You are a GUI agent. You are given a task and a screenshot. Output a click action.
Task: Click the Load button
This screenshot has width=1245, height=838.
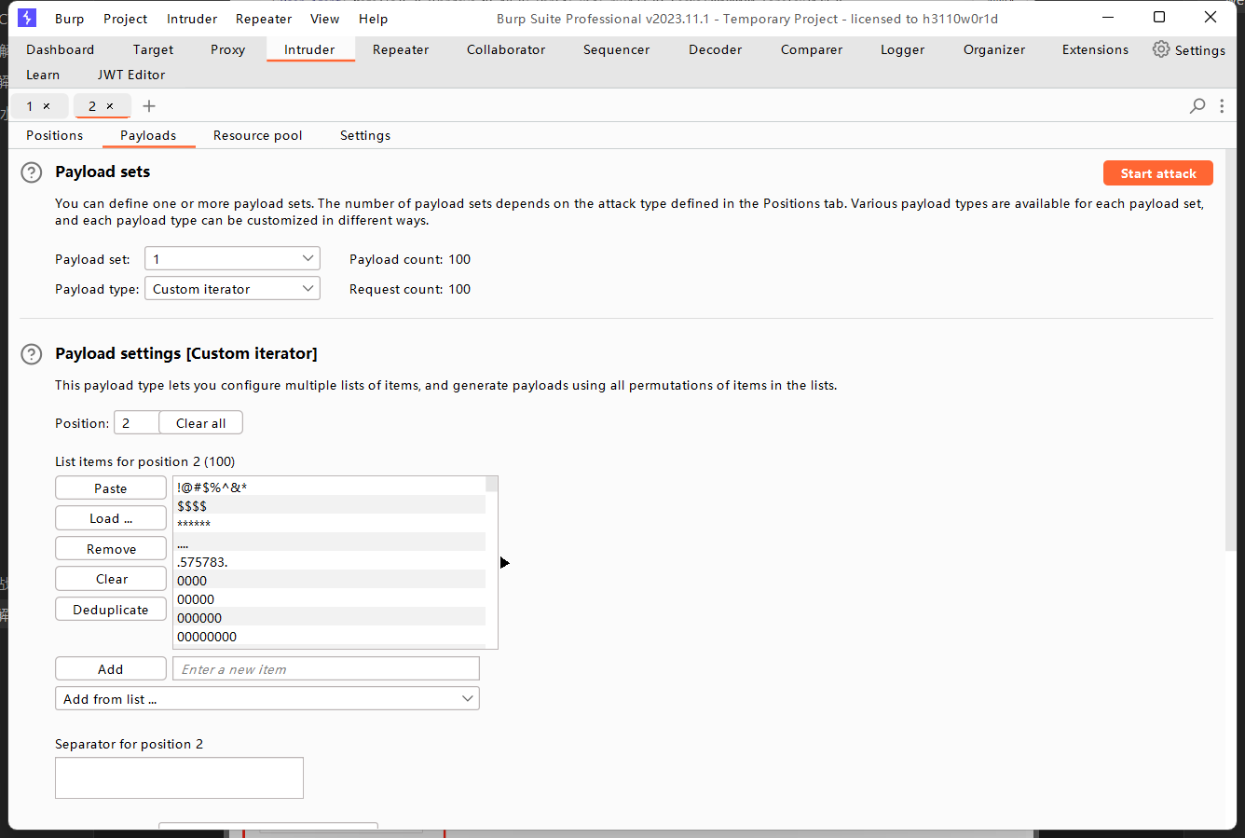(x=111, y=518)
